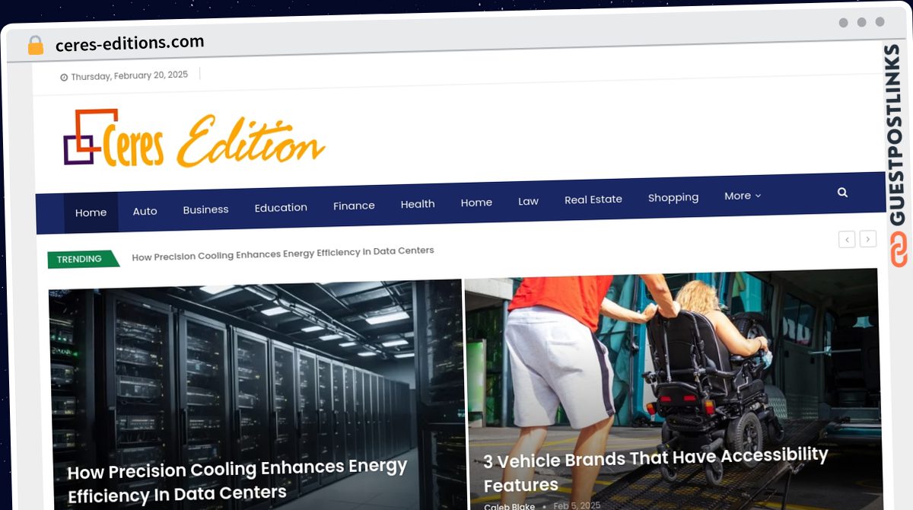Open the Business category

[205, 209]
